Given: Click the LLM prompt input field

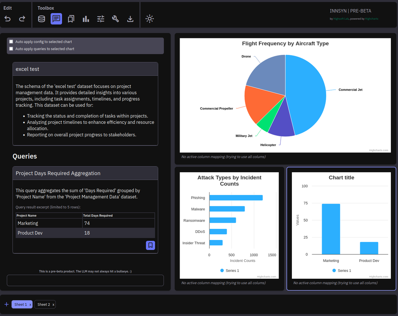Looking at the screenshot, I should pos(85,280).
